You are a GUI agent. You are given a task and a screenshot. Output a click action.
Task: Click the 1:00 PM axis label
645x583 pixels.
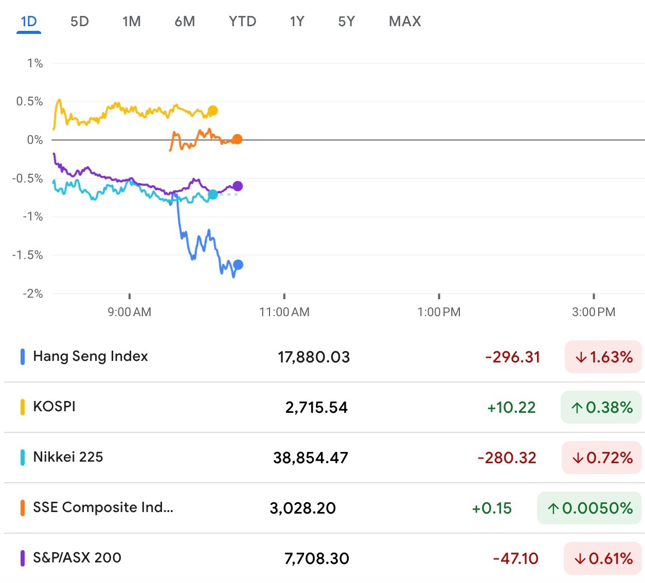coord(439,312)
